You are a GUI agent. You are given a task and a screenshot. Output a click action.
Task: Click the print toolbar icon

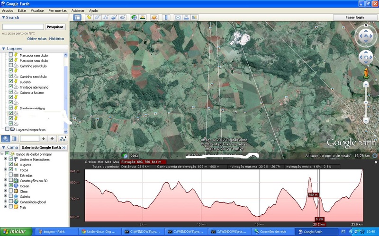pos(187,17)
